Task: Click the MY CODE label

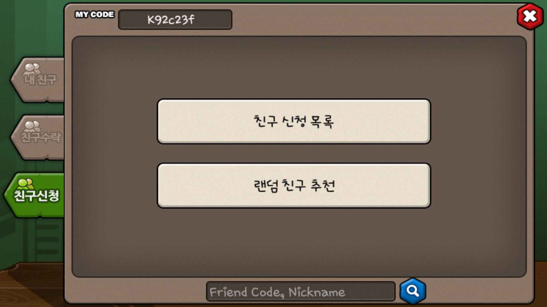Action: (x=95, y=14)
